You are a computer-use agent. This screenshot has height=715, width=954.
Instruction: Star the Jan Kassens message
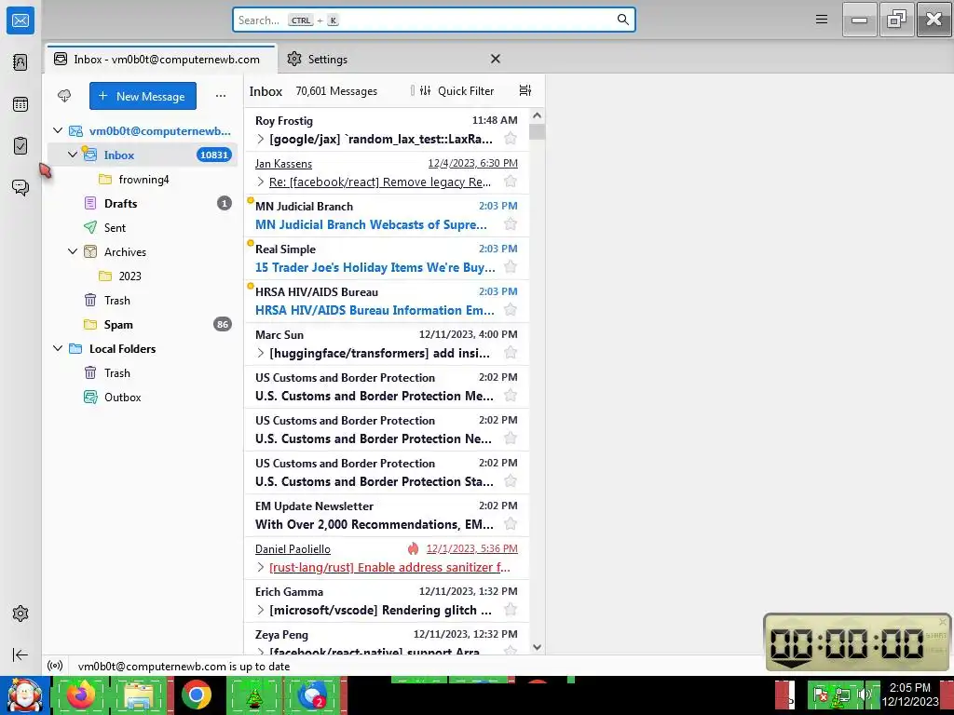[511, 182]
